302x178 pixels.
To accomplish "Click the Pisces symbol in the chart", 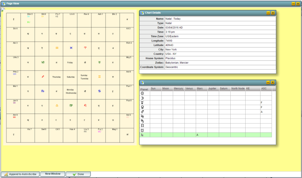I will click(70, 48).
